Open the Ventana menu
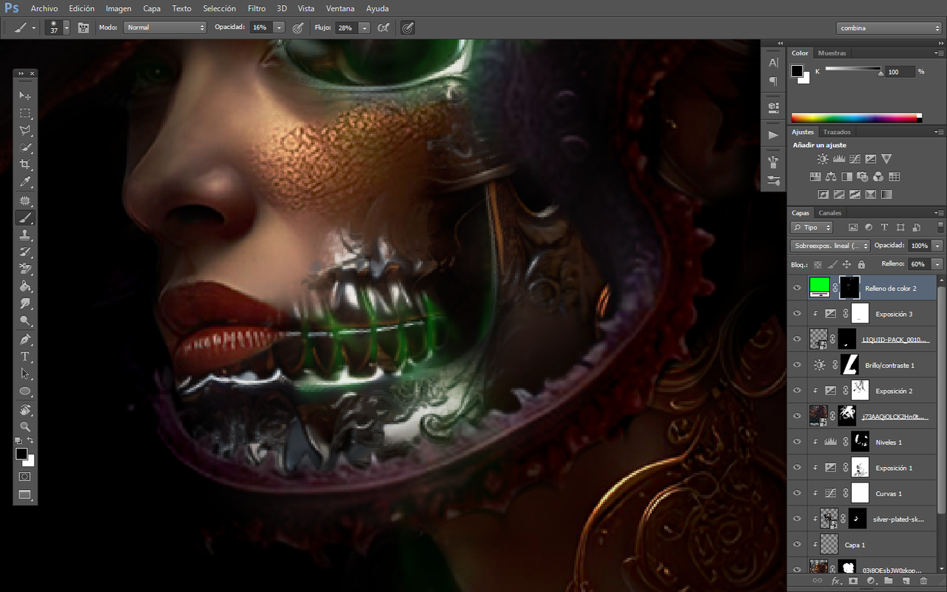 340,8
